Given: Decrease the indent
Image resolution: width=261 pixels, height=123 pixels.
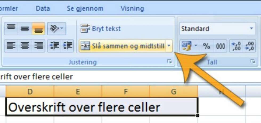Looking at the screenshot, I should pos(54,46).
